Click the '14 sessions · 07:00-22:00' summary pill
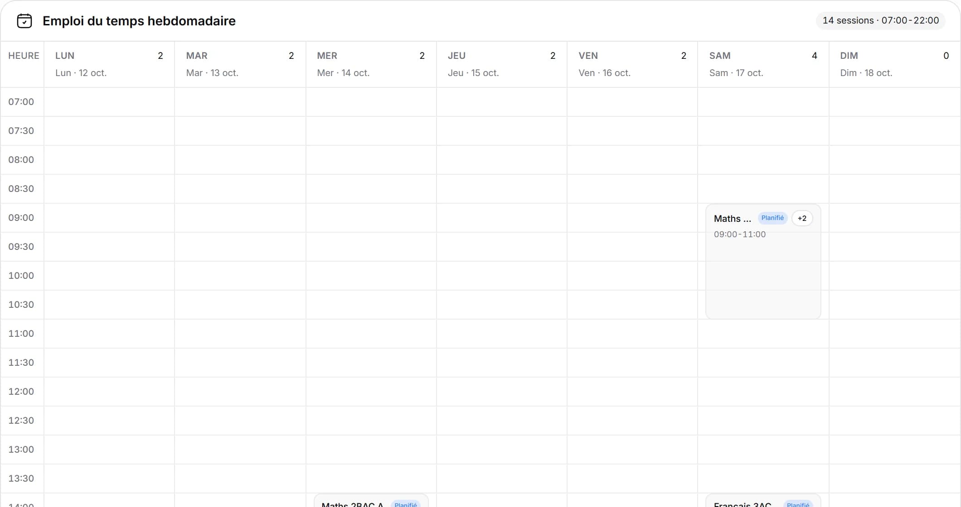The image size is (961, 507). pyautogui.click(x=880, y=20)
